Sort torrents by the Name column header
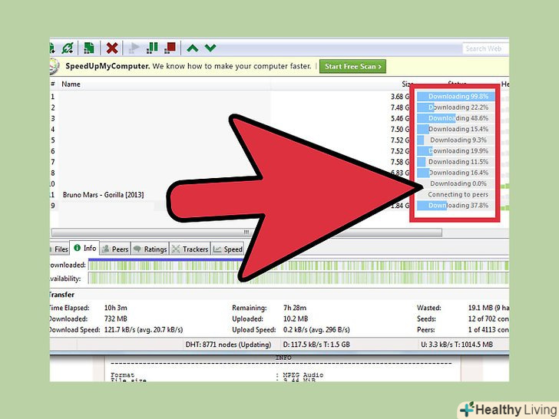559x419 pixels. click(71, 84)
